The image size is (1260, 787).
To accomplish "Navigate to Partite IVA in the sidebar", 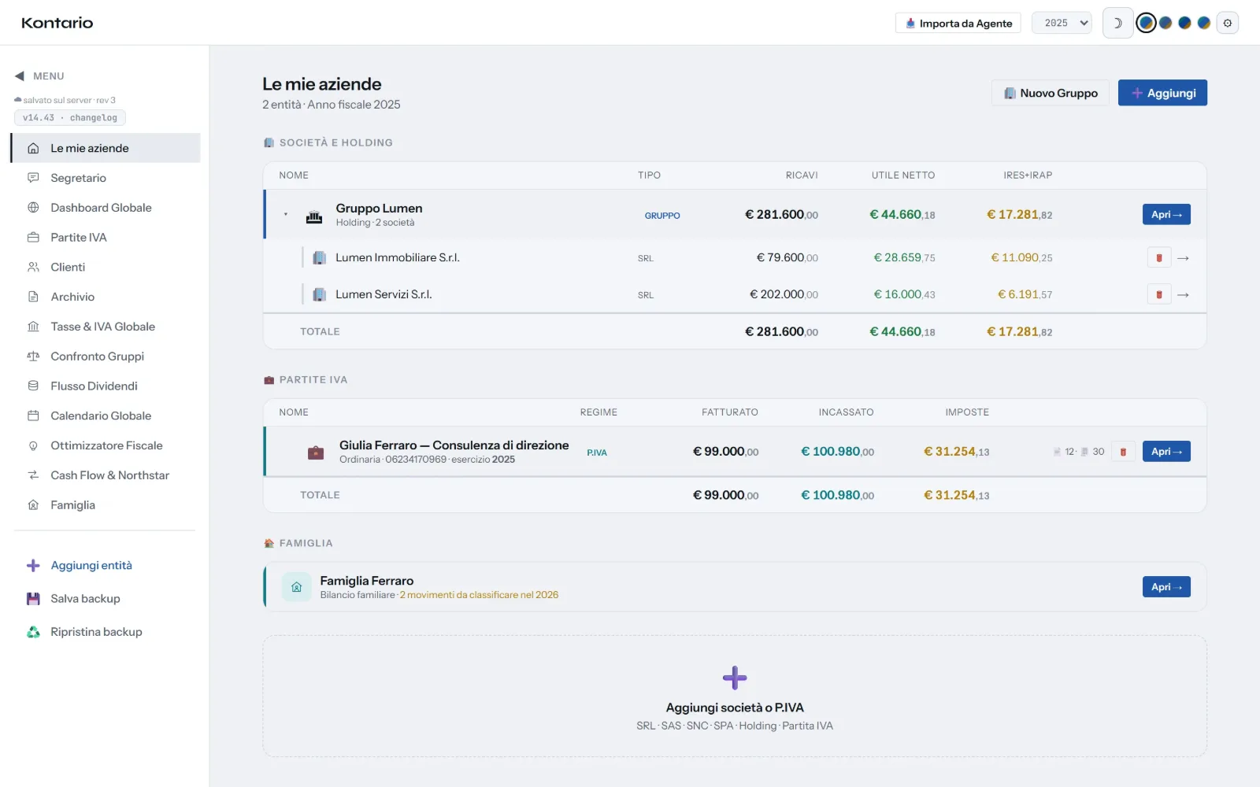I will tap(106, 238).
